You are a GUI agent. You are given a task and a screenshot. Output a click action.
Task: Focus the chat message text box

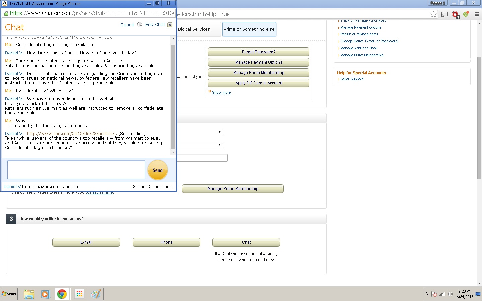click(76, 170)
